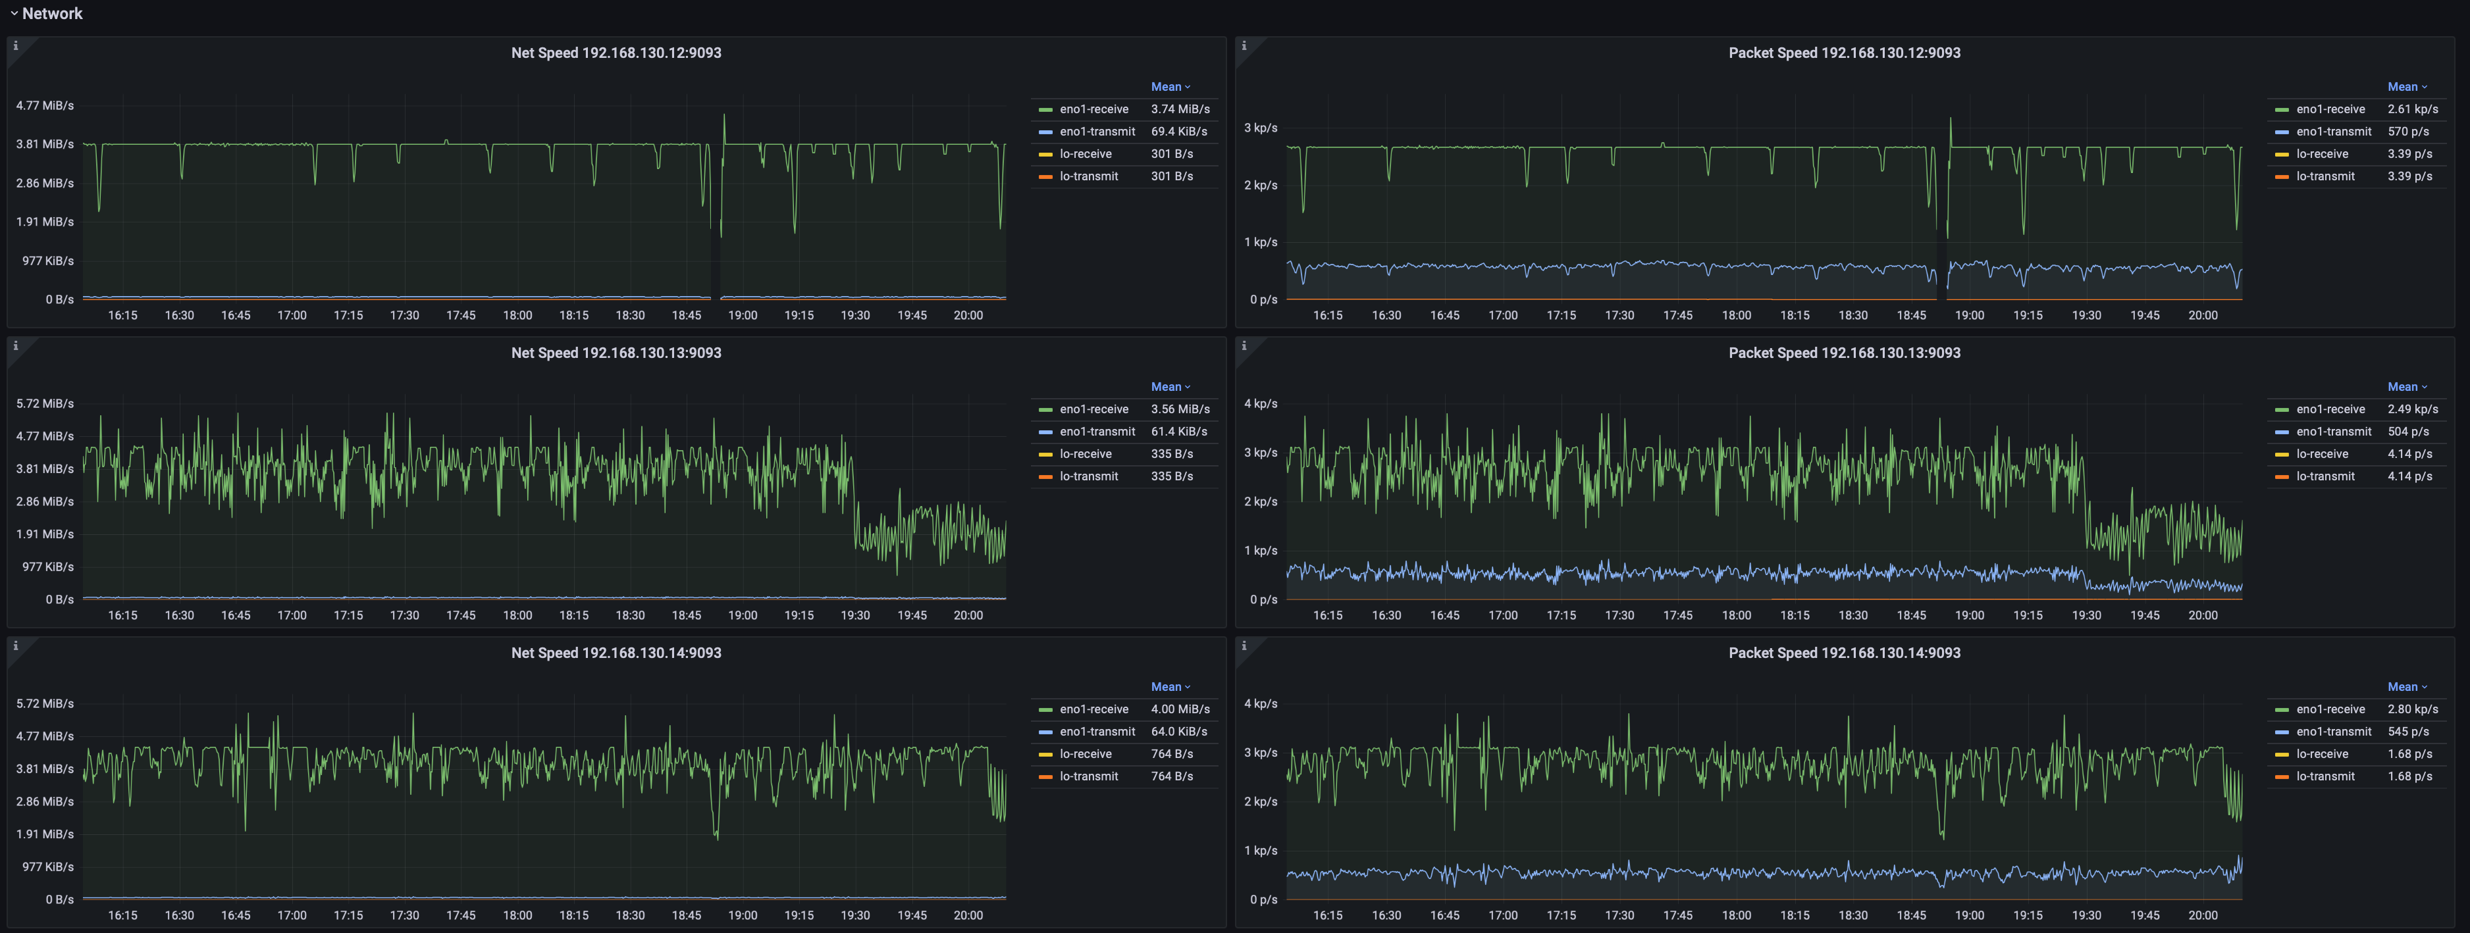Click info icon on Net Speed 192.168.130.12 panel
Viewport: 2470px width, 933px height.
pos(15,46)
